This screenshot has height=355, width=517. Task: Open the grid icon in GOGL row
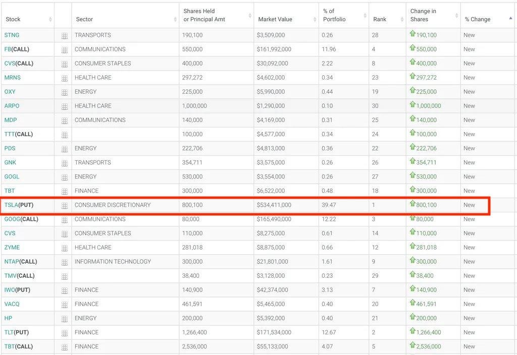(x=65, y=177)
